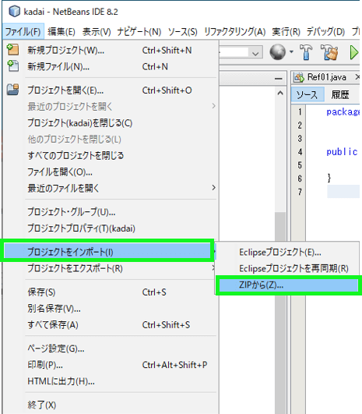The width and height of the screenshot is (362, 414).
Task: Click the New Project icon in File menu
Action: (x=12, y=50)
